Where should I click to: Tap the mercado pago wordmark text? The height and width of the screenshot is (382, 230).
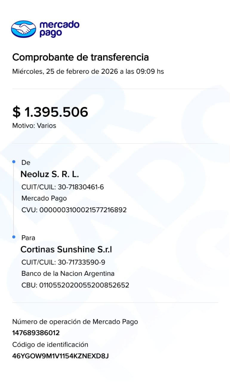(59, 29)
